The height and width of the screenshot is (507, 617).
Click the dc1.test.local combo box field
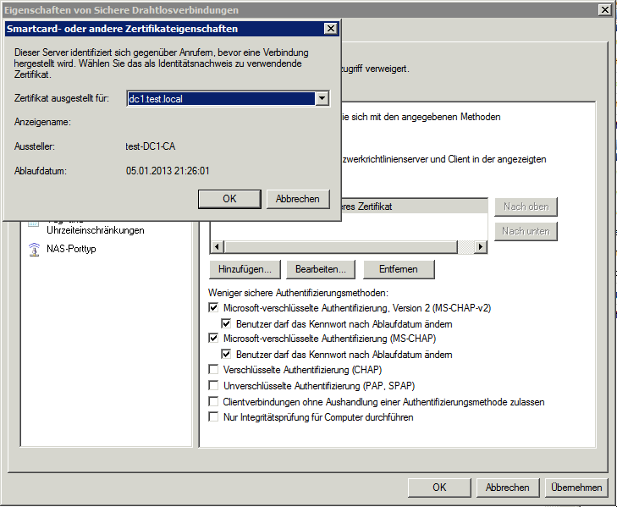[218, 99]
